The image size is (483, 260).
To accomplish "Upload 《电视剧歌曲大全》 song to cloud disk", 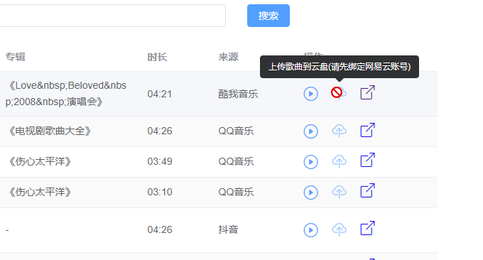I will click(339, 131).
